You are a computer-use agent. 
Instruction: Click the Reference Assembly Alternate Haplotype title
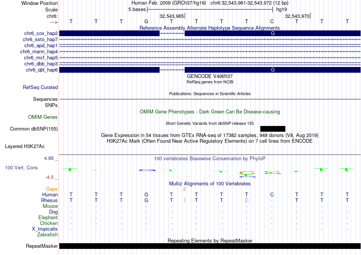tap(210, 28)
